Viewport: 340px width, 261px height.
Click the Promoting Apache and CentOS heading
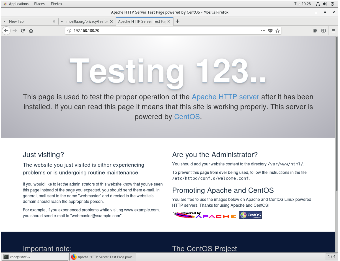tap(223, 190)
